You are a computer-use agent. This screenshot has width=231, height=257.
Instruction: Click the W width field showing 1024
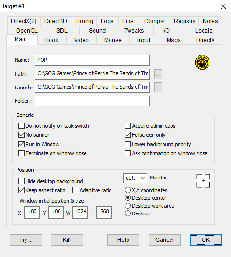[x=80, y=213]
